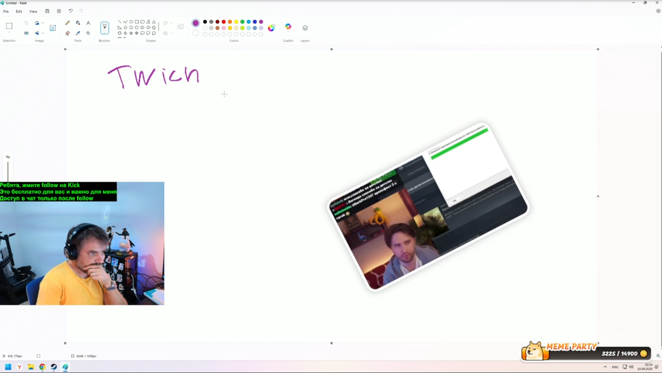The width and height of the screenshot is (662, 373).
Task: Select the rectangular Selection tool
Action: (9, 26)
